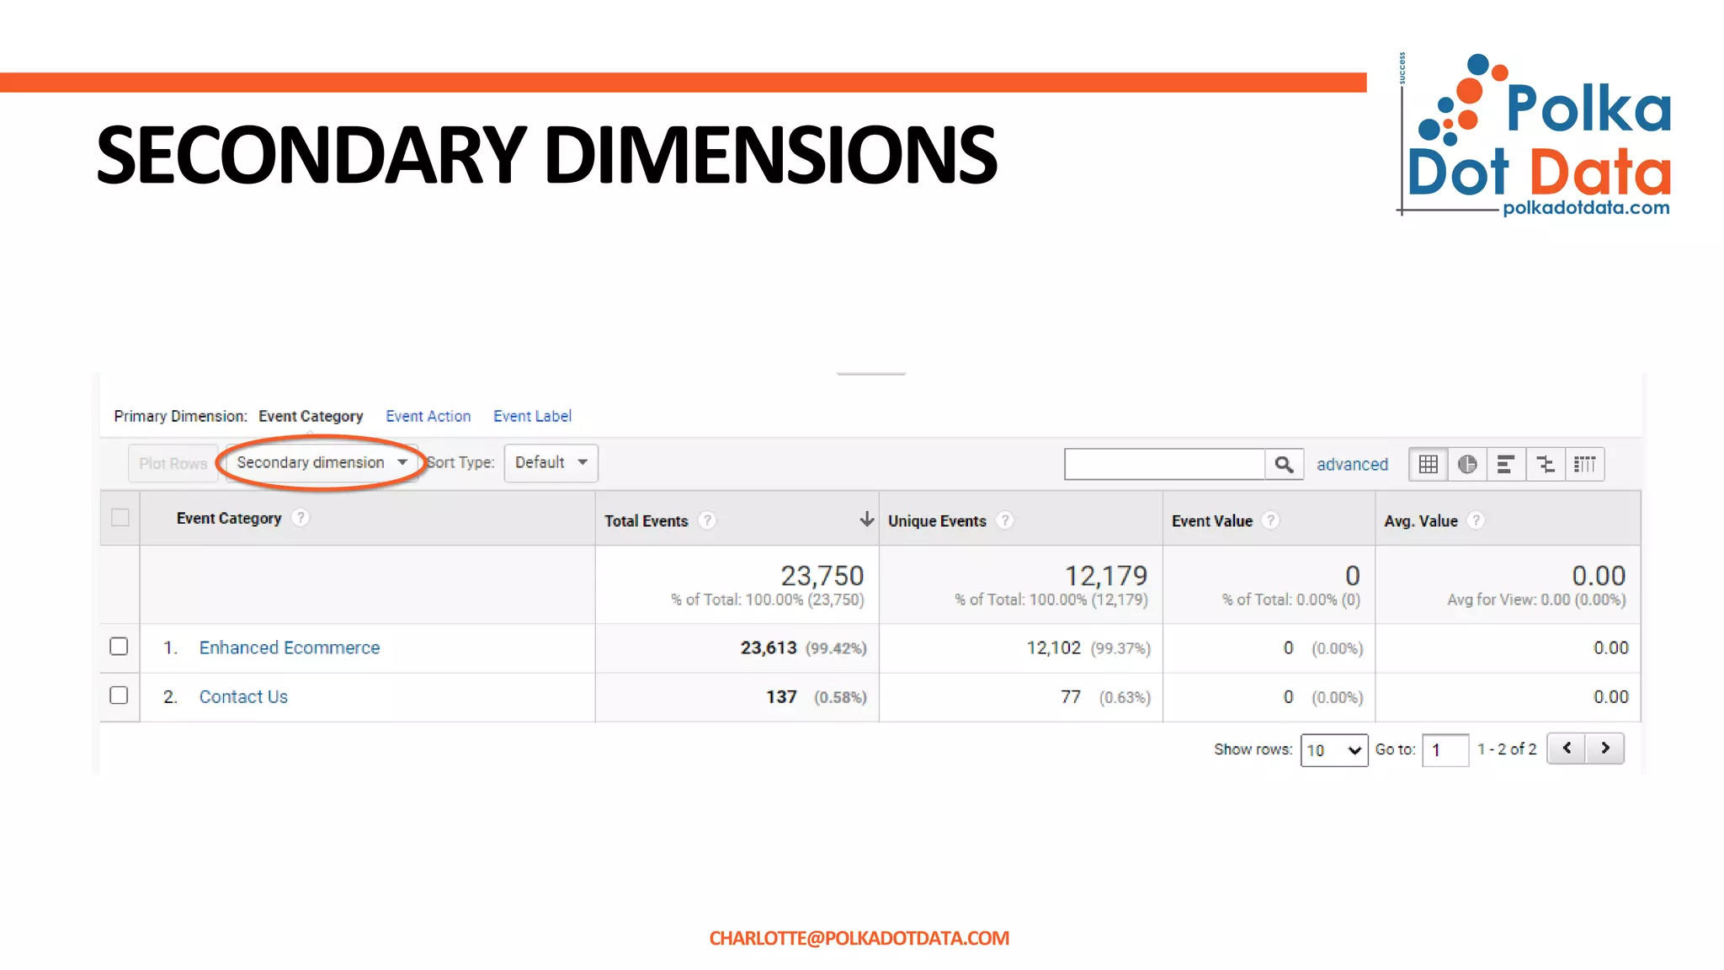Image resolution: width=1724 pixels, height=970 pixels.
Task: Switch primary dimension to Event Label
Action: point(532,416)
